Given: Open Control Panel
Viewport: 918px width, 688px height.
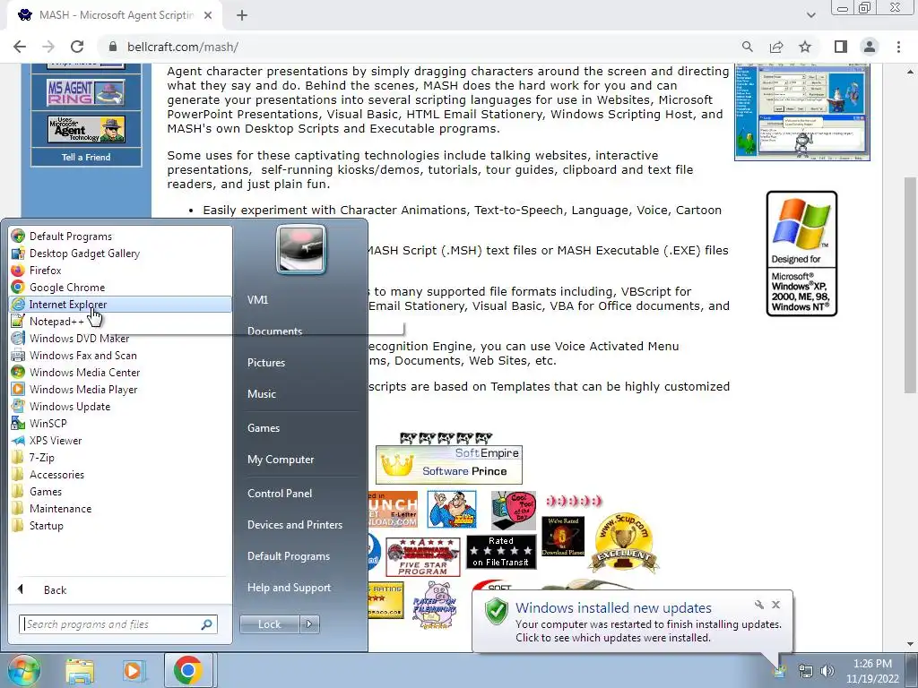Looking at the screenshot, I should point(280,494).
